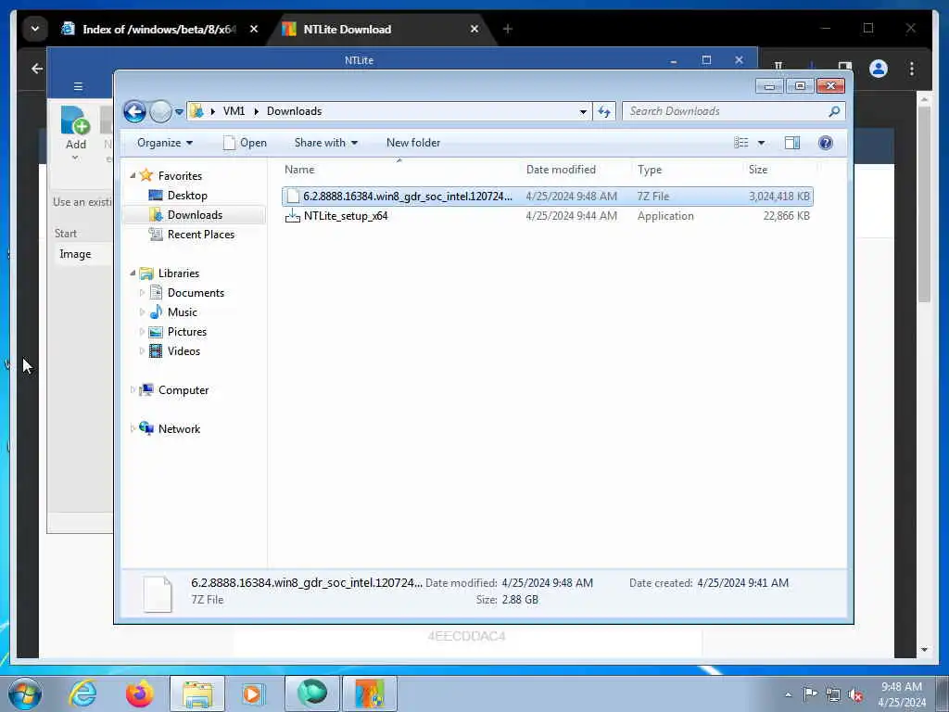
Task: Click the NTLite taskbar icon
Action: point(370,693)
